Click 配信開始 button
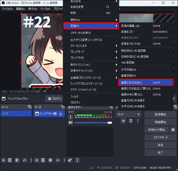The image size is (178, 171). point(160,114)
